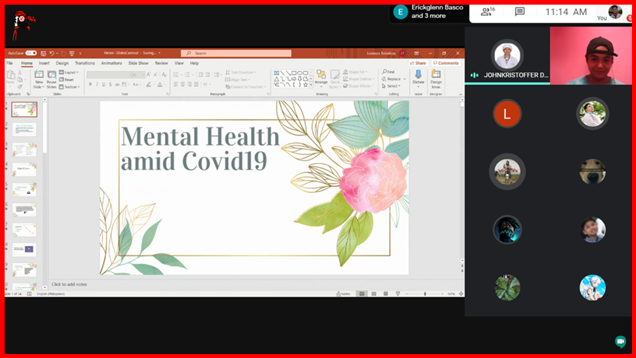Screen dimensions: 636x358
Task: Click the zoom slider in status bar
Action: [424, 294]
